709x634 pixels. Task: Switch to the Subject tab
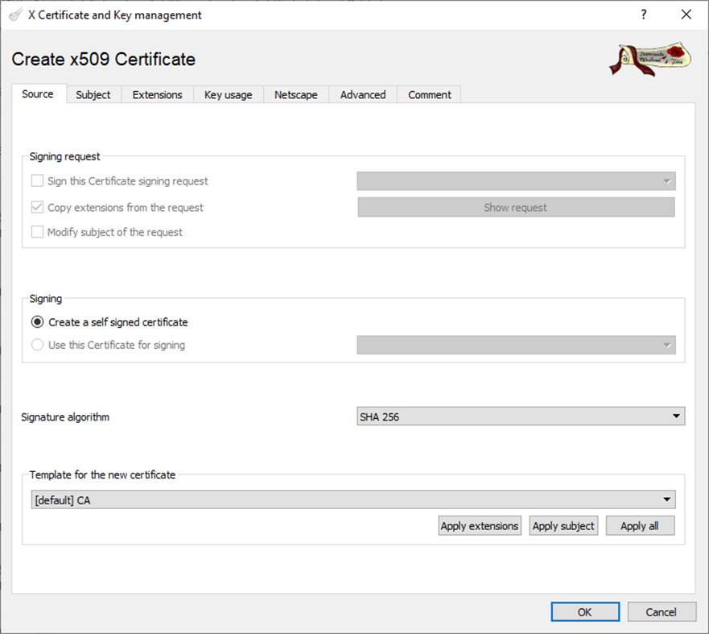(93, 94)
